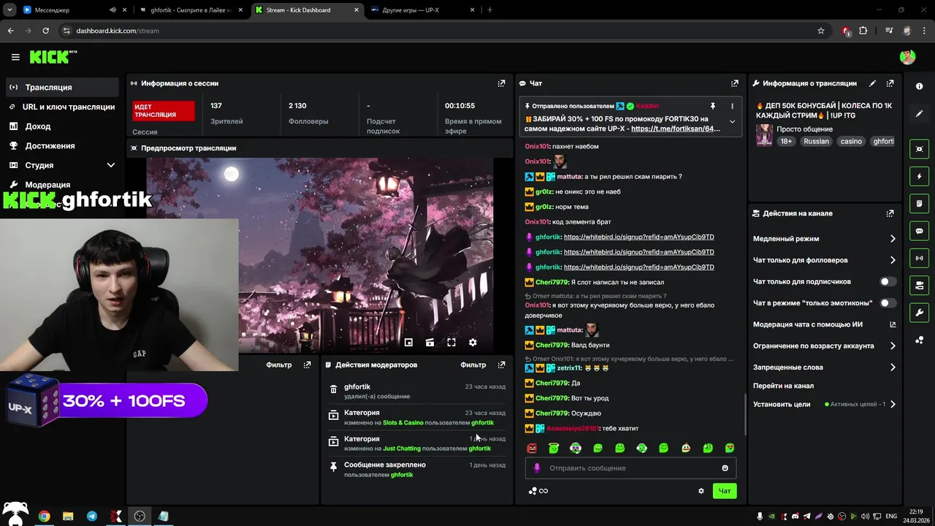This screenshot has width=935, height=526.
Task: Open Telegram from the taskbar
Action: (92, 516)
